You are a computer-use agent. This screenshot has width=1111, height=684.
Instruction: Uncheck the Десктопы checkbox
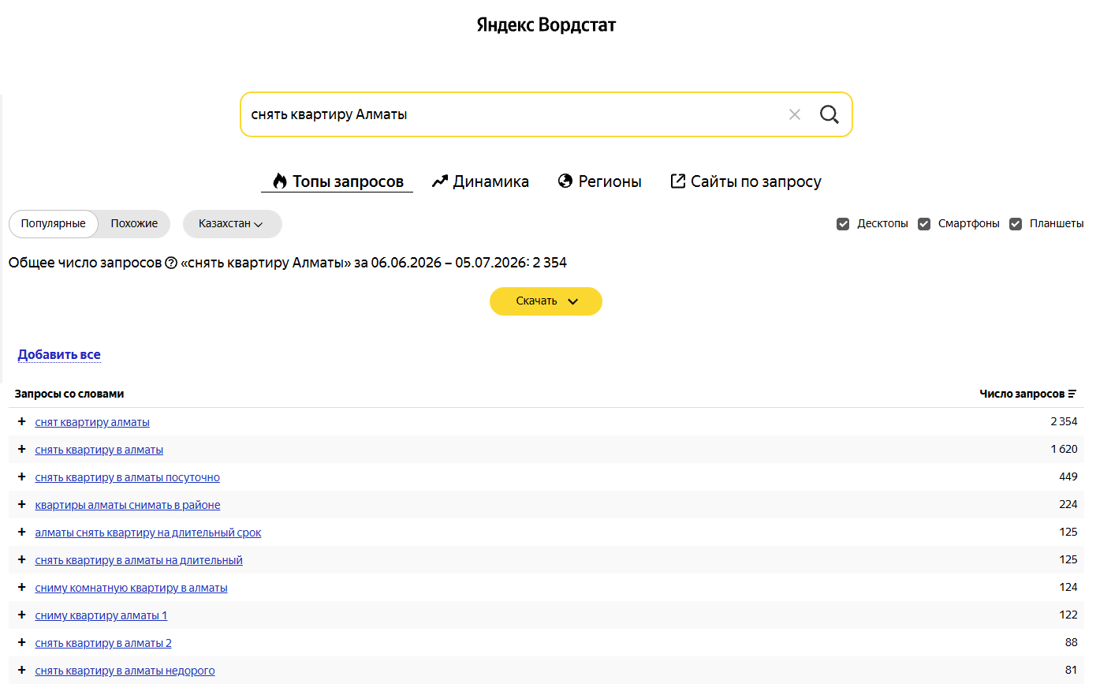pos(843,224)
